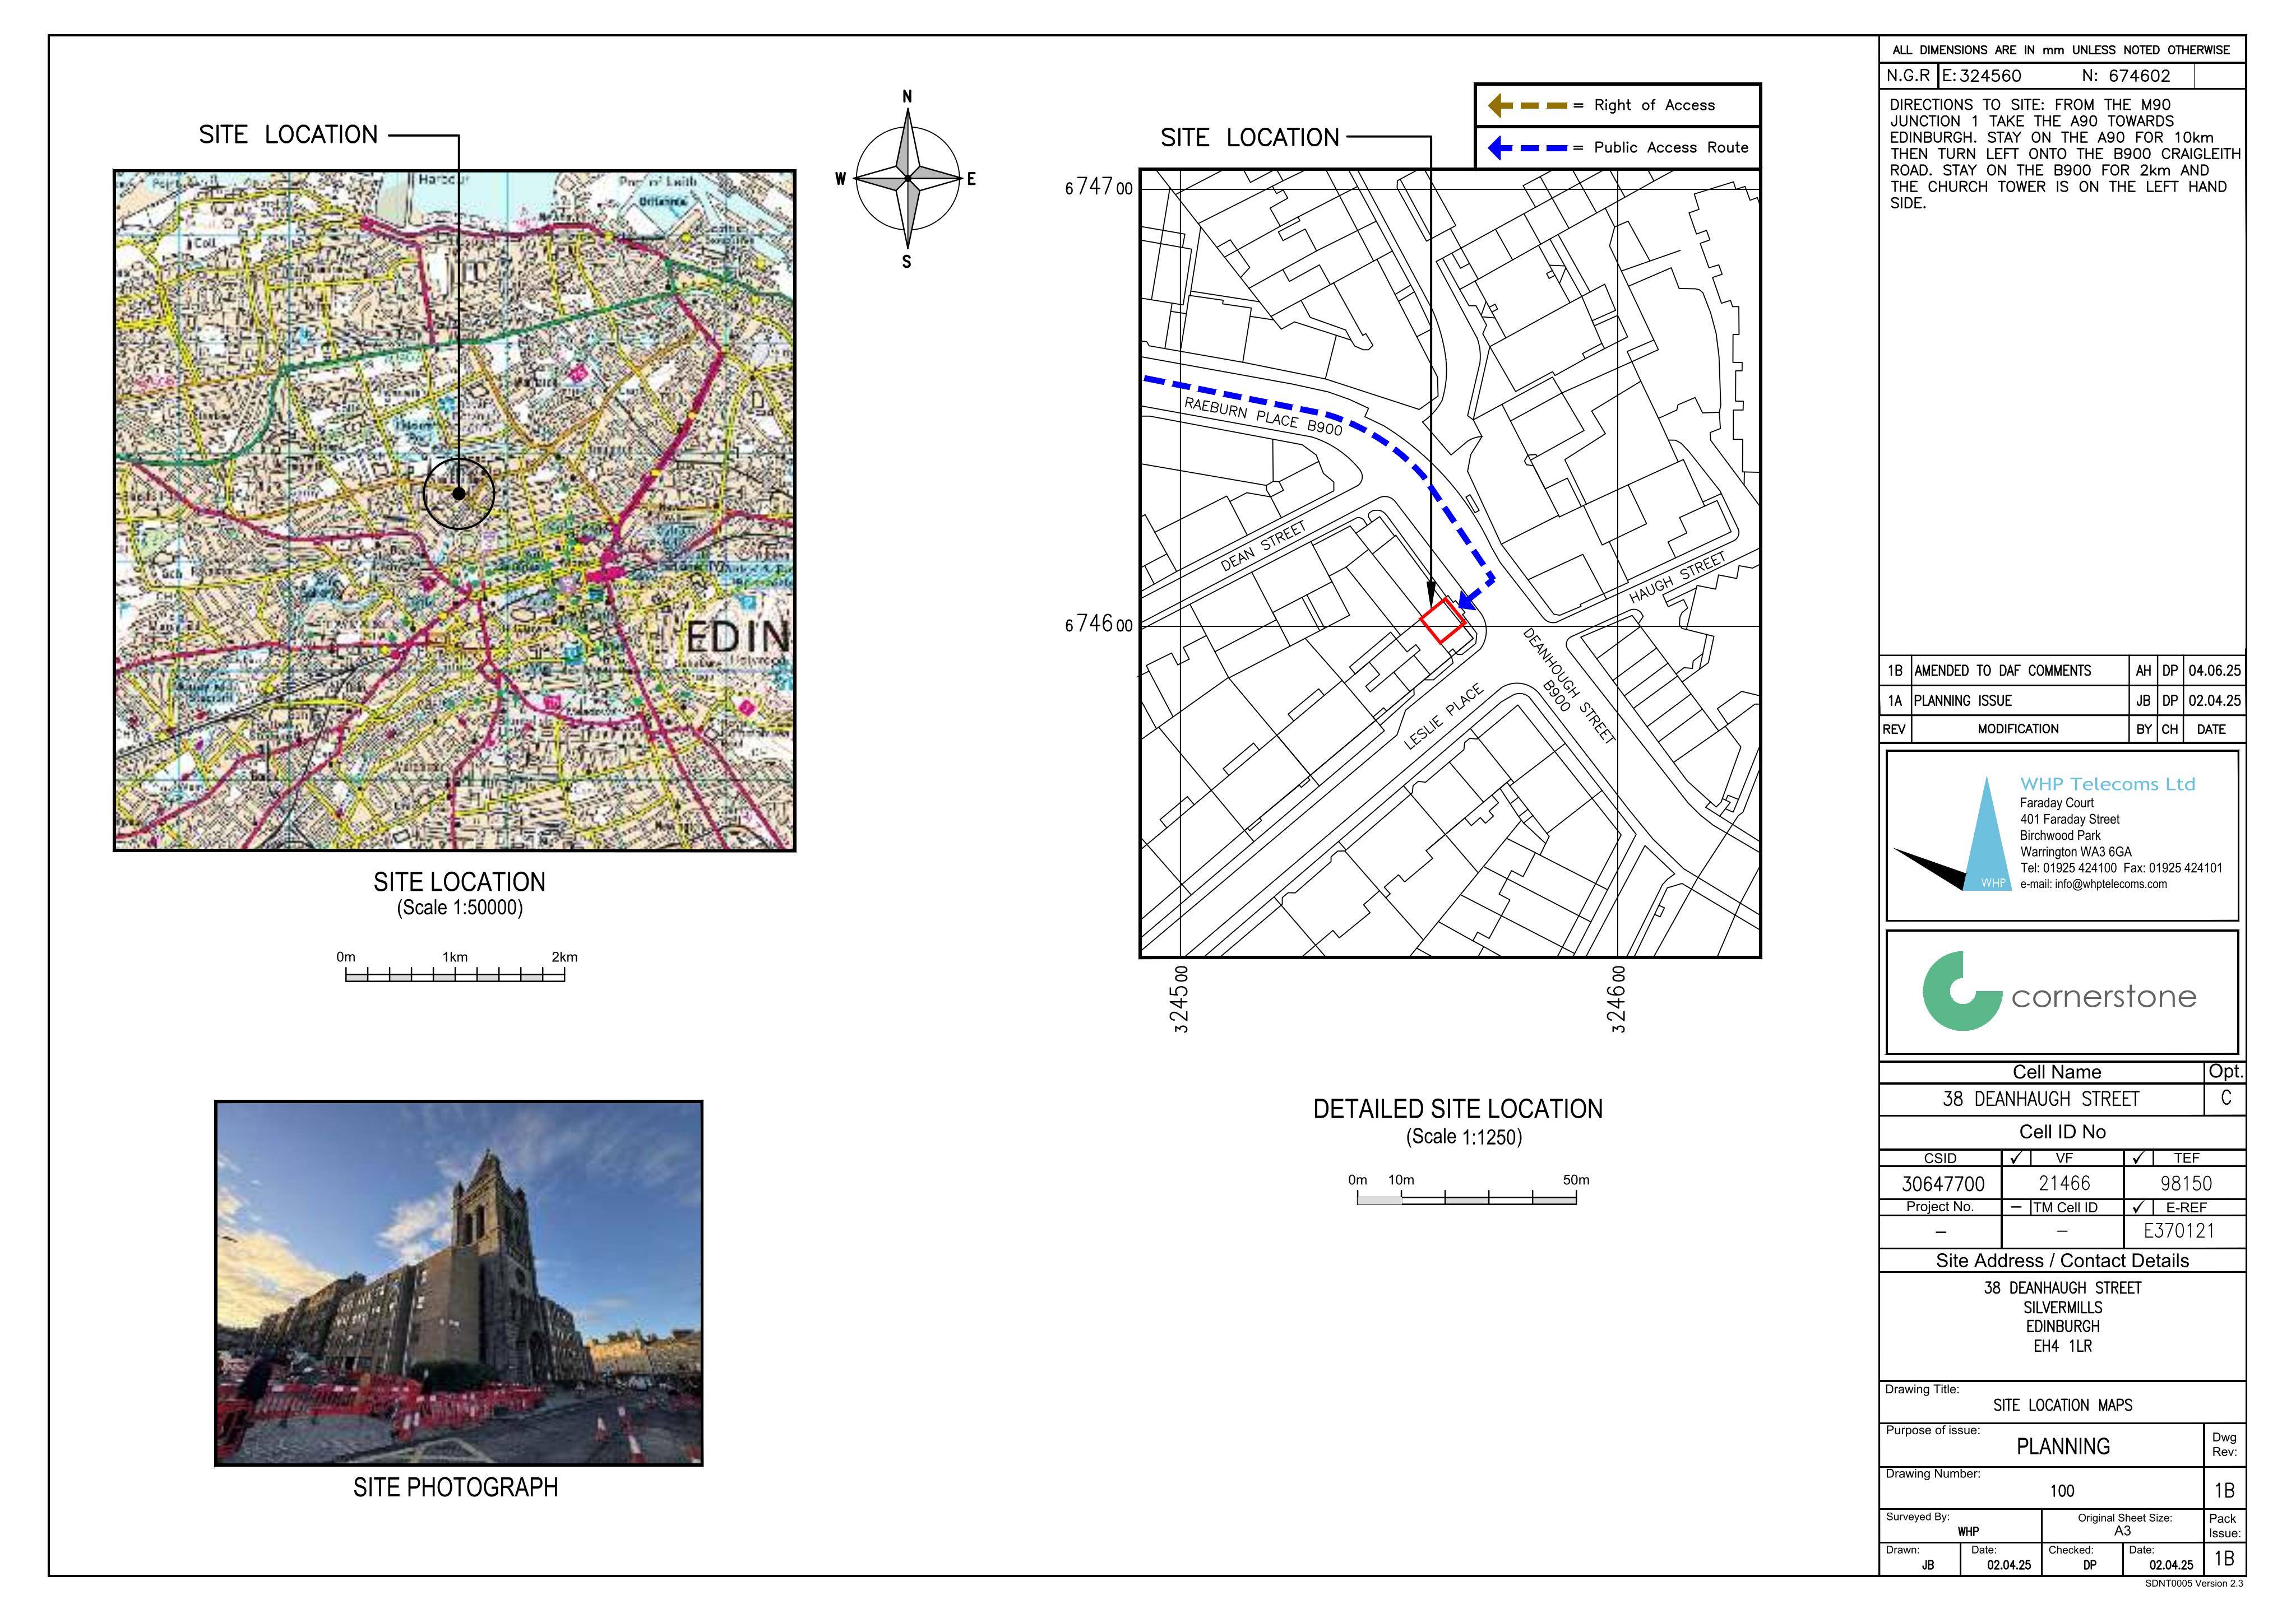Click the 'PLANNING ISSUE' revision entry
The width and height of the screenshot is (2296, 1623).
click(x=1962, y=701)
